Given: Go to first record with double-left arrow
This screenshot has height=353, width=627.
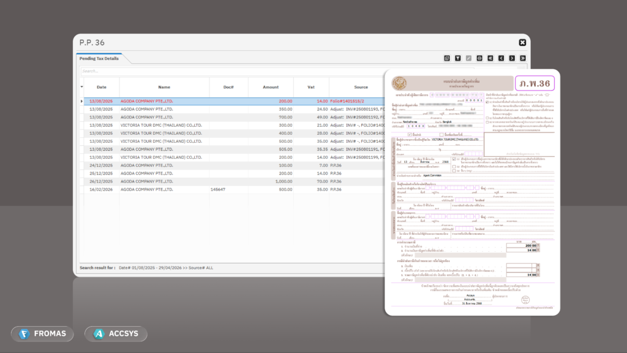Looking at the screenshot, I should [x=490, y=58].
